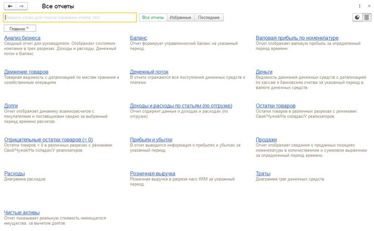Open the Розничная выручка report

point(153,173)
